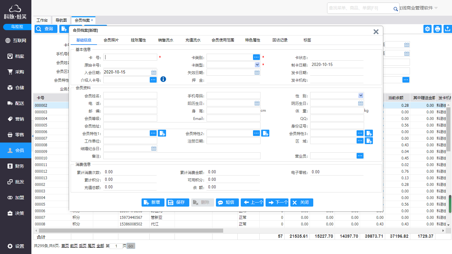Click the gear settings icon in toolbar
452x254 pixels.
tap(428, 29)
